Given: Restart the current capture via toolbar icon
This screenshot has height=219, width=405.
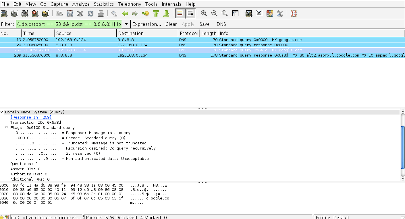Looking at the screenshot, I should click(45, 13).
